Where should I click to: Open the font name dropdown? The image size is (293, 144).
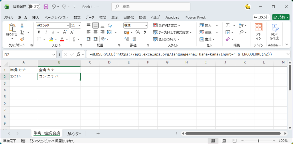68,25
